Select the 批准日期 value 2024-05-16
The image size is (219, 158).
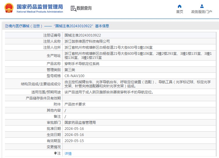74,129
